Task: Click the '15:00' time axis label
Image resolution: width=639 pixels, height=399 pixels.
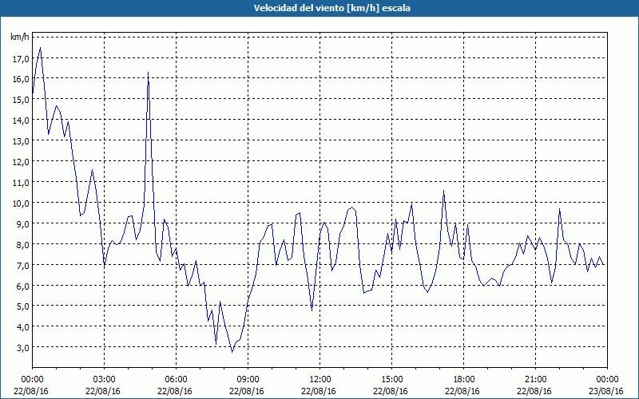Action: click(391, 380)
